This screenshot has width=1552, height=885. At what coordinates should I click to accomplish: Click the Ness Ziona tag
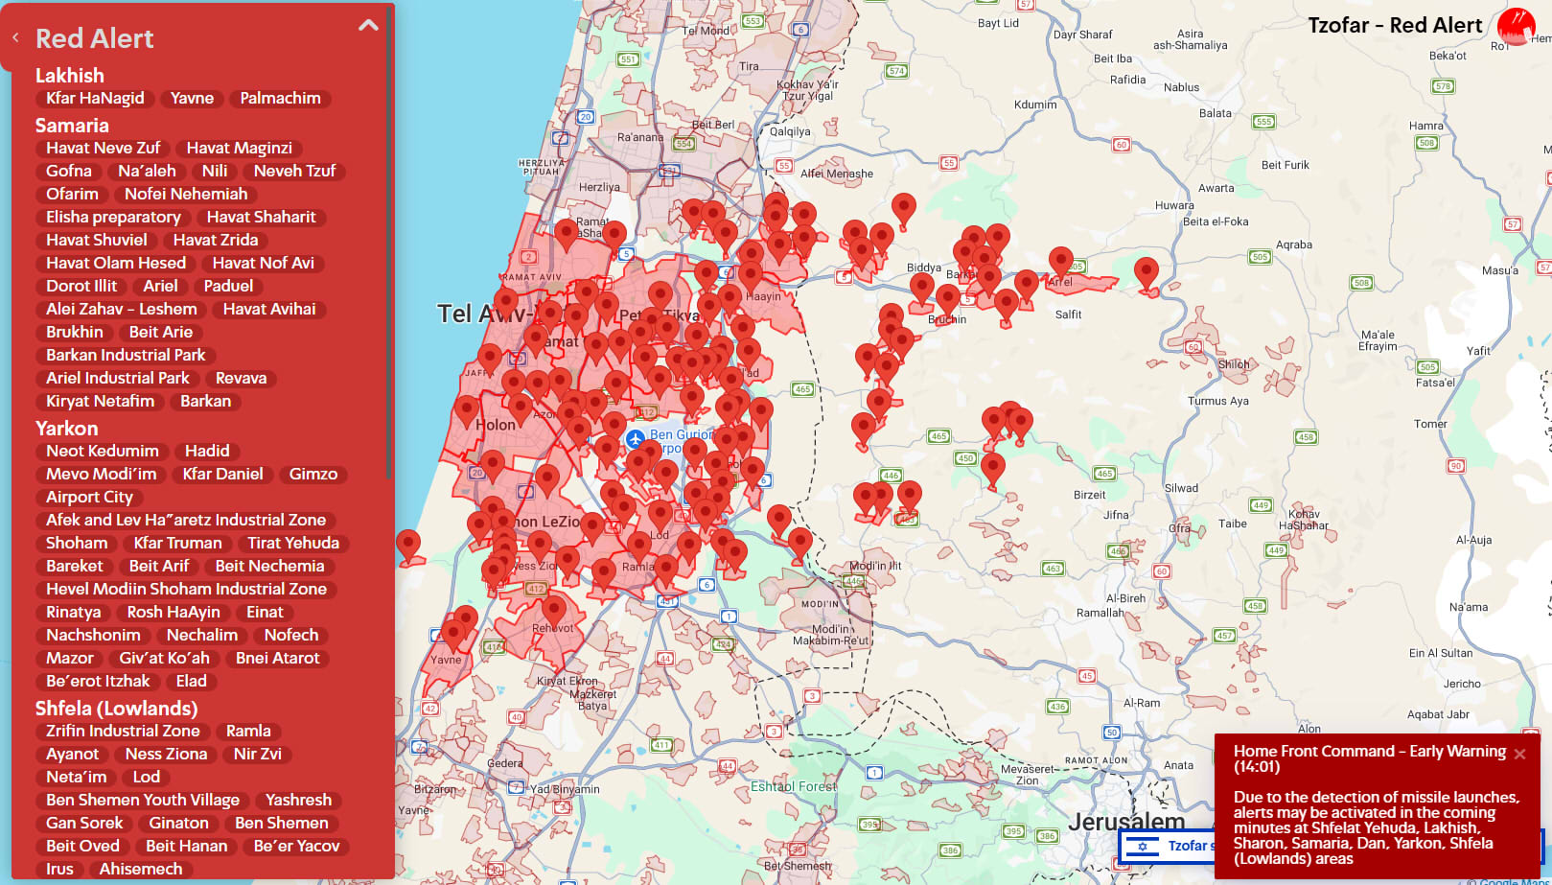point(166,755)
